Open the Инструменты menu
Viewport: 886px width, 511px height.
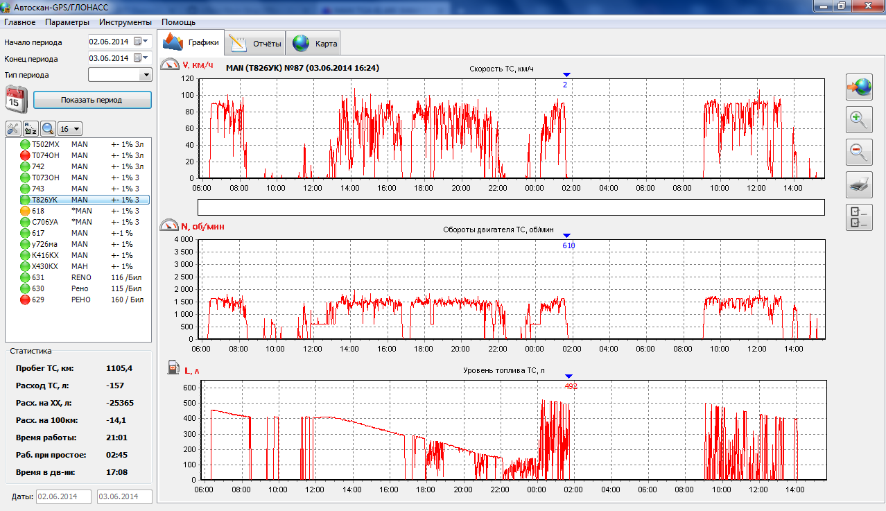125,22
